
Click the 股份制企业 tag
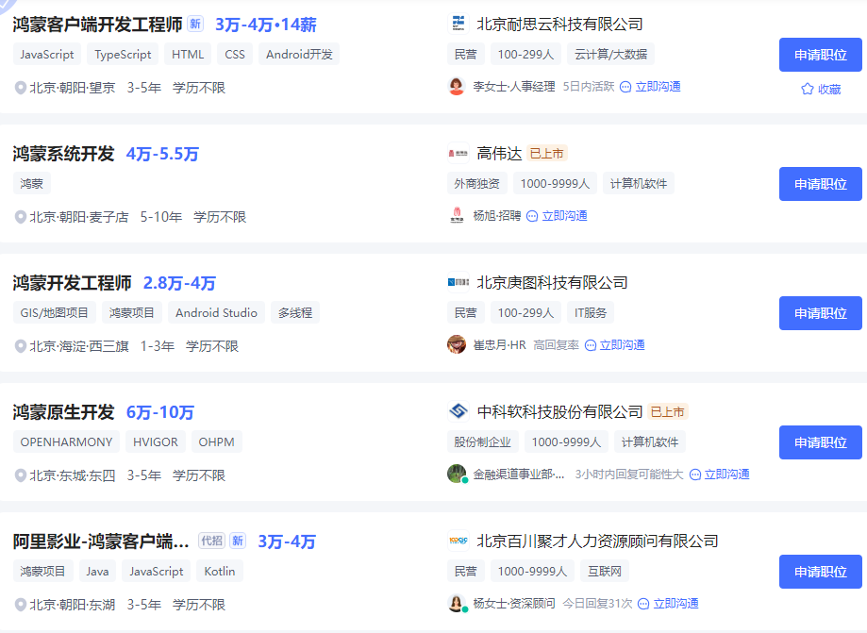[x=483, y=442]
